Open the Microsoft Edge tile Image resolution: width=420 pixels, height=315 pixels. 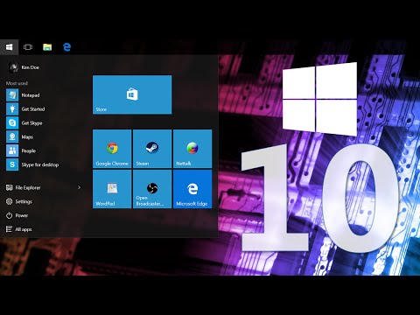192,189
